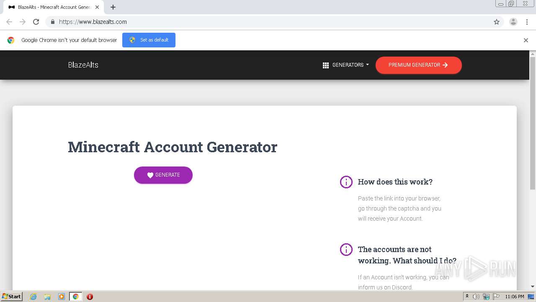Open the file explorer taskbar icon
This screenshot has width=536, height=302.
tap(47, 297)
